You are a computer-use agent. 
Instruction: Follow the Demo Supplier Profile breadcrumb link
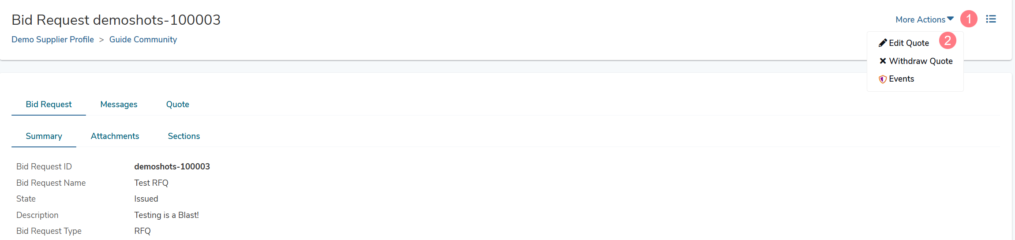tap(52, 40)
